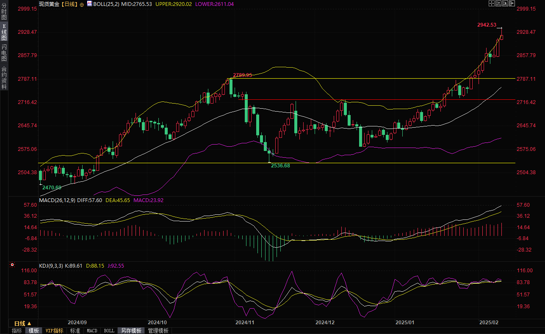545x334 pixels.
Task: Click the 2024/12 date axis label
Action: (x=325, y=322)
